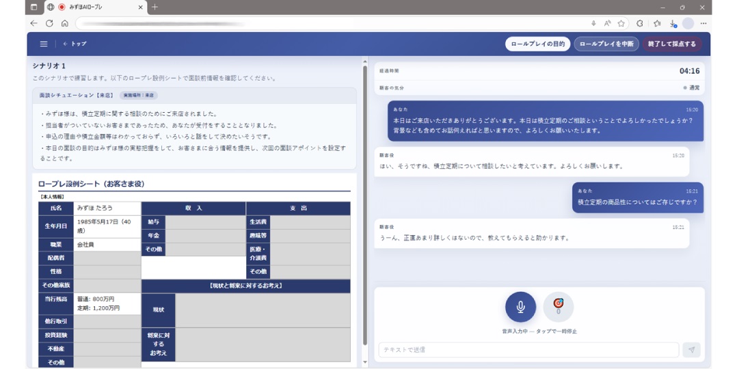This screenshot has height=369, width=737.
Task: Reload the page
Action: (x=49, y=23)
